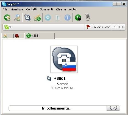The height and width of the screenshot is (115, 128).
Task: Open the Search for Skype users icon
Action: click(x=17, y=18)
